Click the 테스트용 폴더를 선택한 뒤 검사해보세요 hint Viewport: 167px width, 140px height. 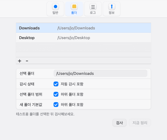(x=45, y=114)
